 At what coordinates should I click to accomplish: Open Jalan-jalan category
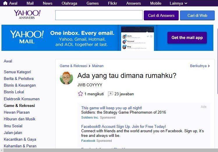click(x=13, y=133)
